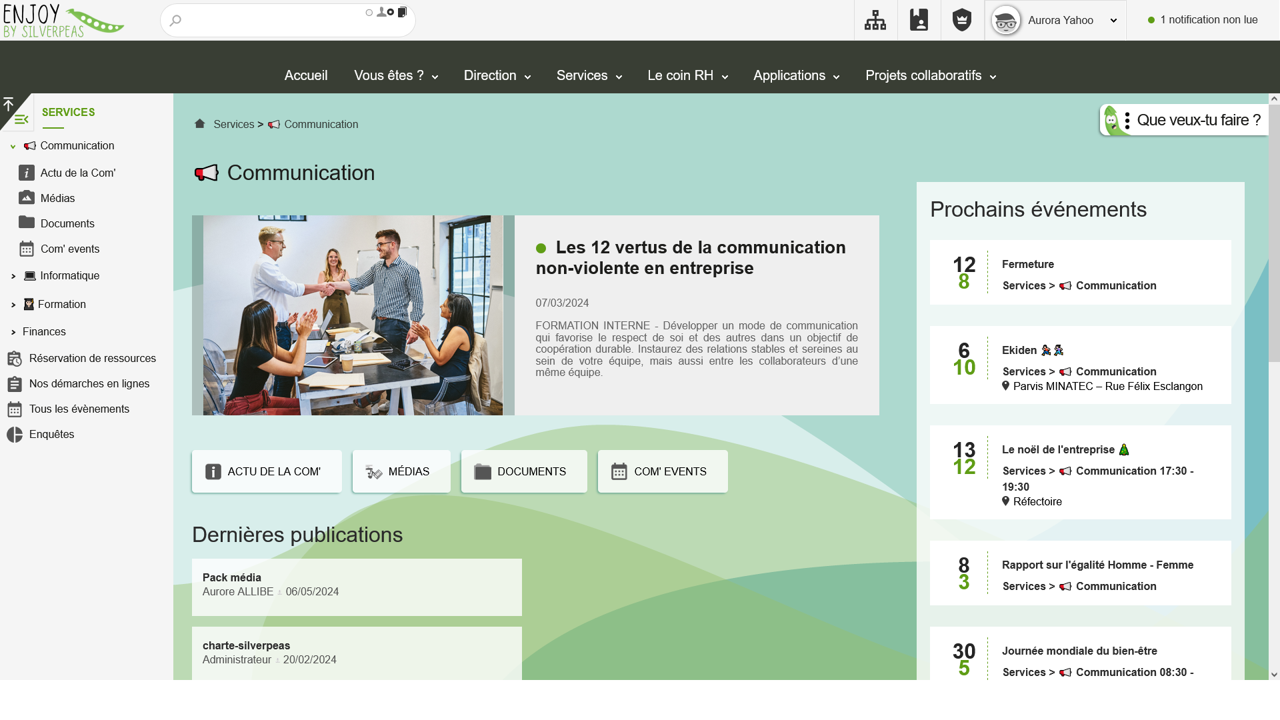This screenshot has width=1280, height=720.
Task: Click the Médias picture icon in sidebar
Action: point(27,197)
